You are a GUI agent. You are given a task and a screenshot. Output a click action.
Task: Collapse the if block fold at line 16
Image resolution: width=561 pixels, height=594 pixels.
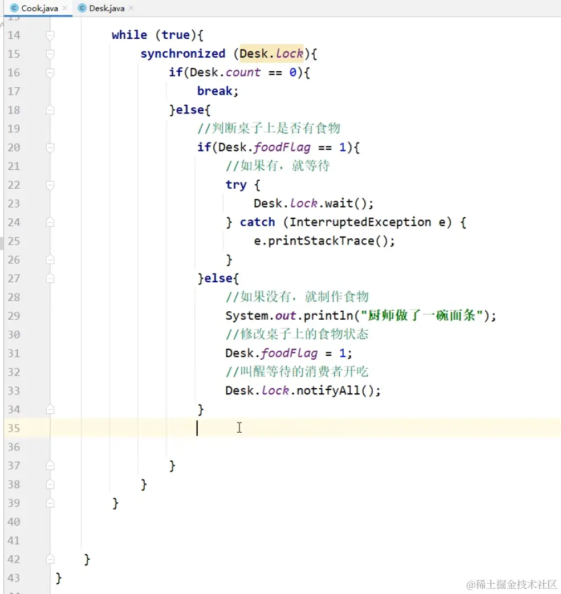[x=50, y=72]
